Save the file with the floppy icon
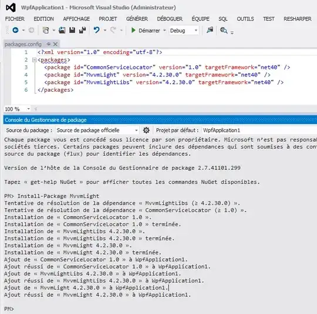Screen dimensions: 317x314 coord(72,31)
